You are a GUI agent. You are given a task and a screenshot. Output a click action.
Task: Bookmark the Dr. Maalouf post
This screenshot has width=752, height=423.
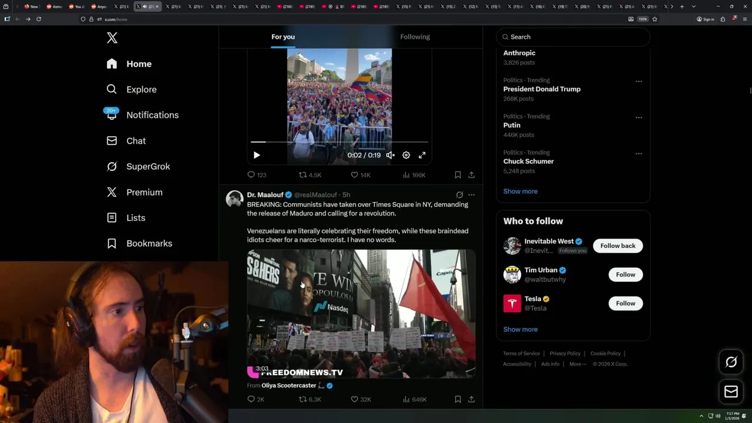point(458,399)
